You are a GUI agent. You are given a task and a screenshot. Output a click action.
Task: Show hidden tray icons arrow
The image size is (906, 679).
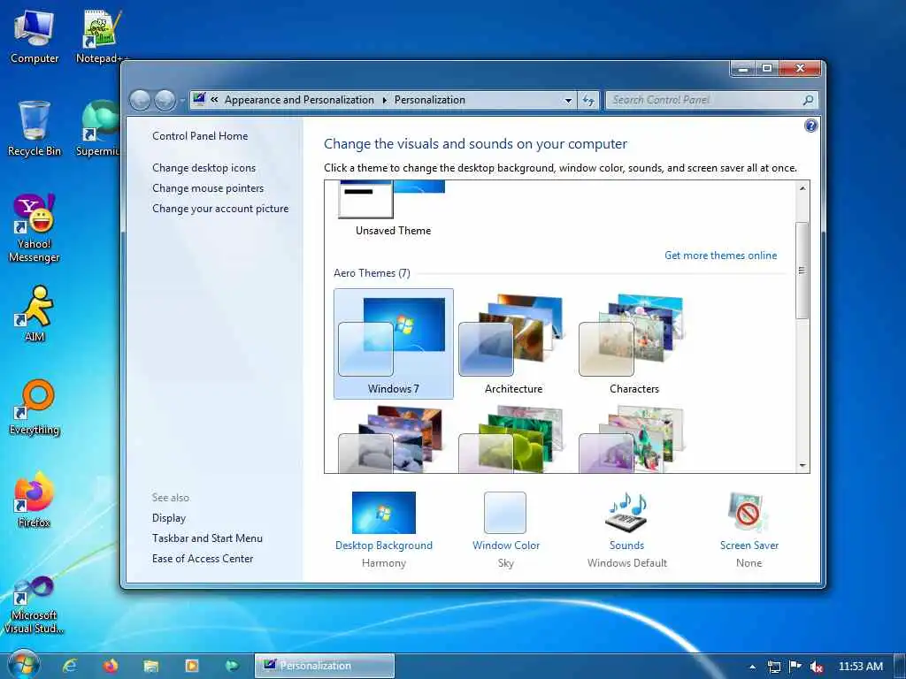click(x=752, y=667)
